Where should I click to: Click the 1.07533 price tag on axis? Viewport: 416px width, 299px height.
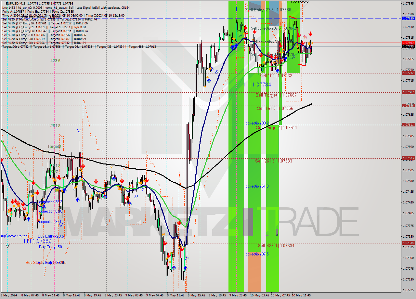(408, 158)
